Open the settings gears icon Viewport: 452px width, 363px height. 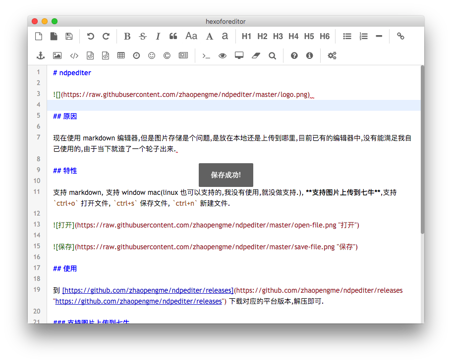pyautogui.click(x=332, y=56)
